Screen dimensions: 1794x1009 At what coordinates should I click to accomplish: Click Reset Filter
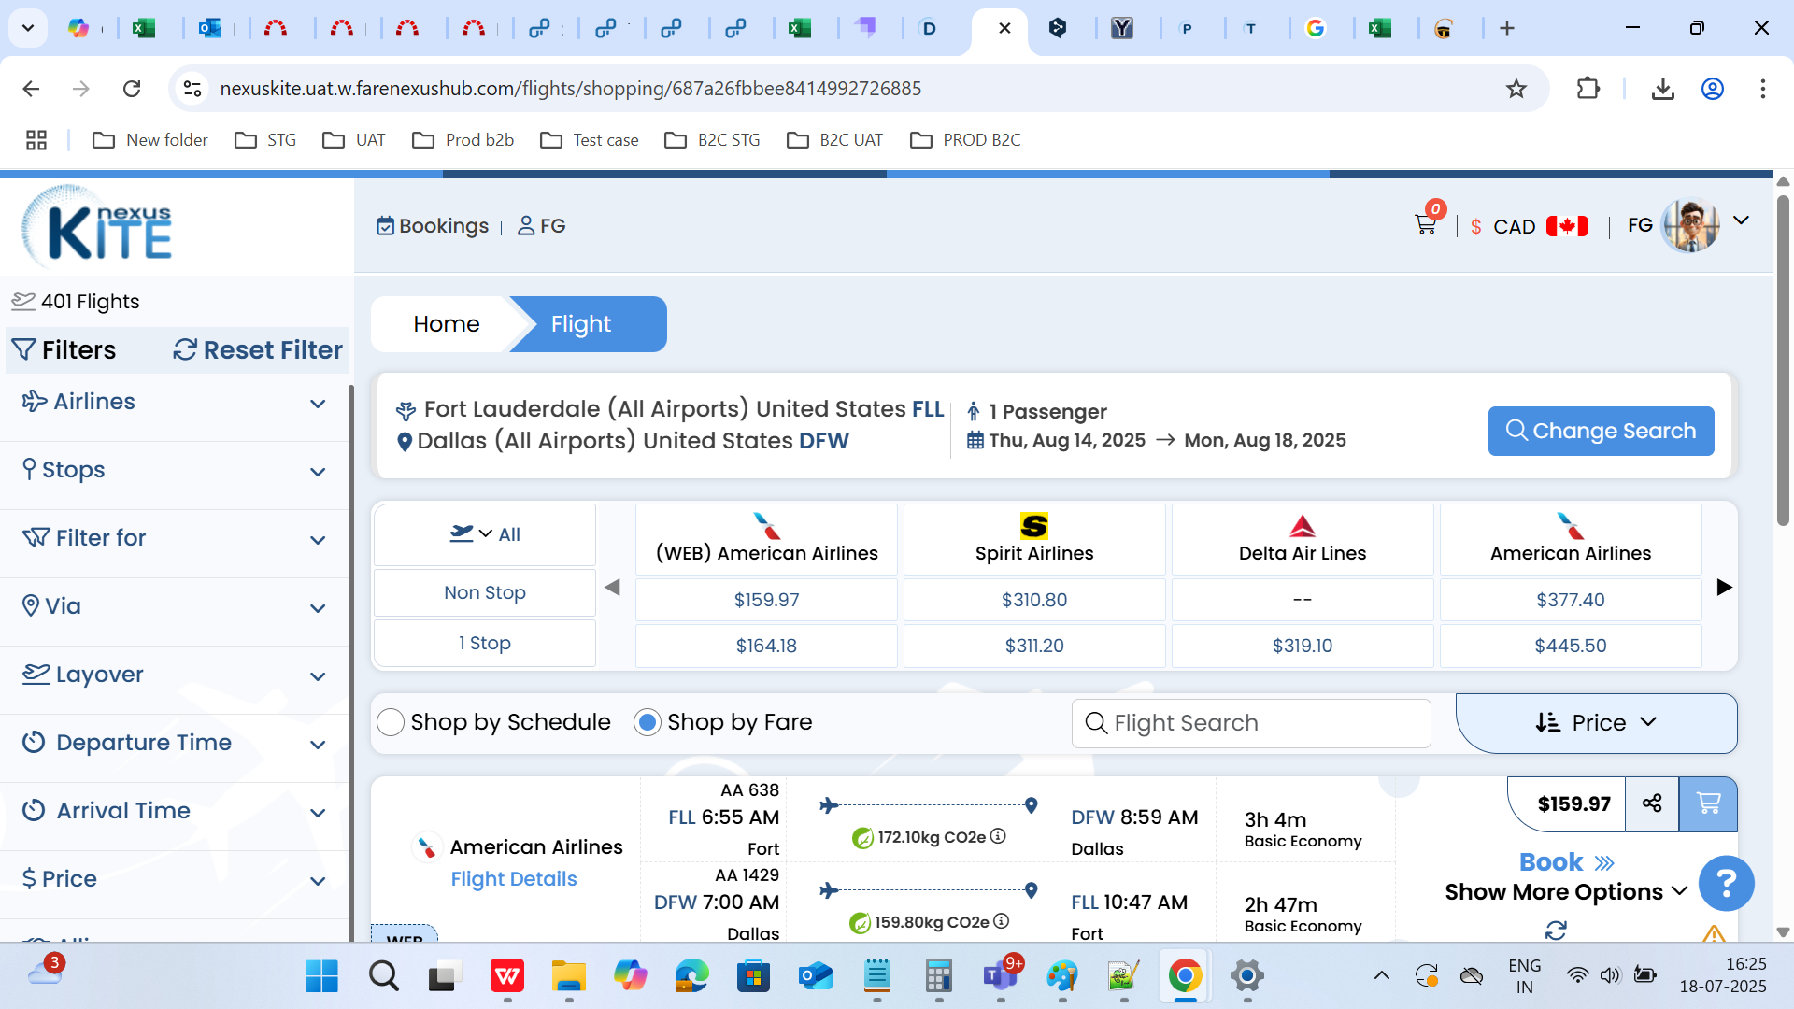coord(259,350)
